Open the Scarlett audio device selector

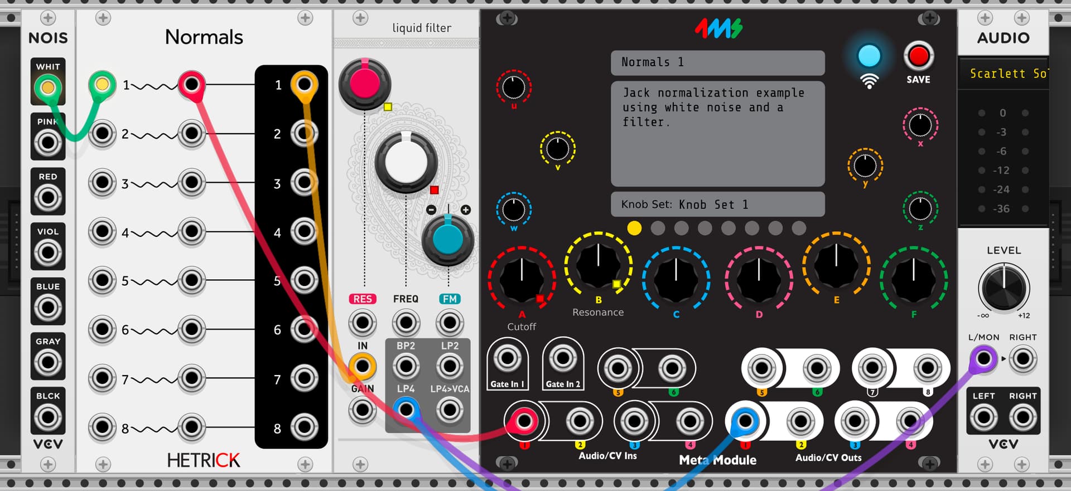1004,74
